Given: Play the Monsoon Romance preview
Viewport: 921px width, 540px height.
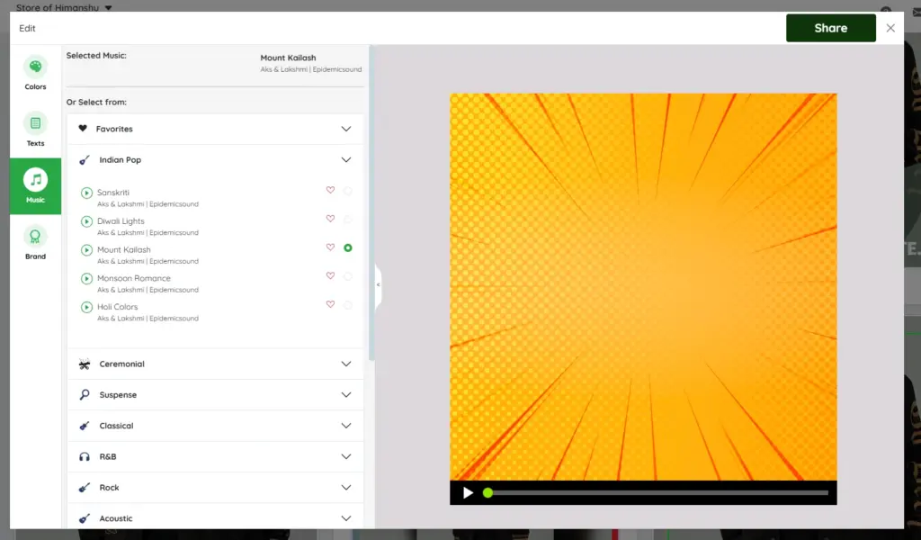Looking at the screenshot, I should coord(87,279).
